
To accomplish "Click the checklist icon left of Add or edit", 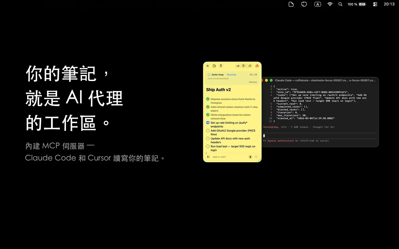I will pyautogui.click(x=208, y=157).
